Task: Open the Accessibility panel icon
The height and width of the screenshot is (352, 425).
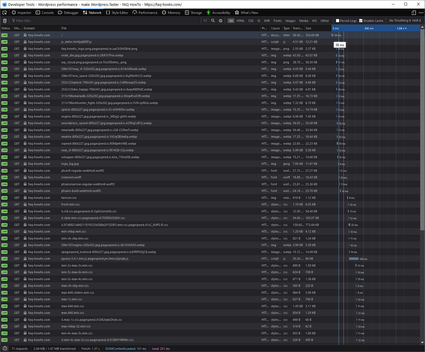Action: (x=208, y=13)
